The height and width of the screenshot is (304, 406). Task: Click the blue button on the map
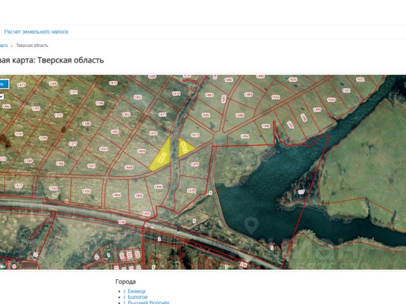click(x=4, y=84)
